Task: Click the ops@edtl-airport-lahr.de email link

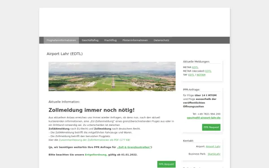Action: [x=204, y=118]
